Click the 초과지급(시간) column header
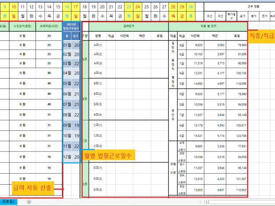Image resolution: width=275 pixels, height=206 pixels. (x=49, y=26)
